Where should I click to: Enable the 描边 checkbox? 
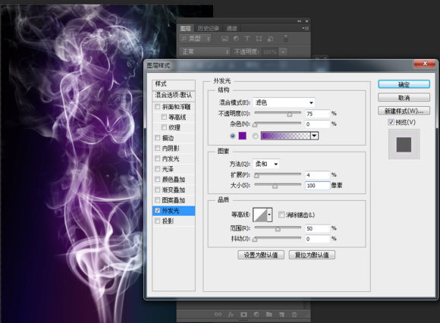click(158, 138)
